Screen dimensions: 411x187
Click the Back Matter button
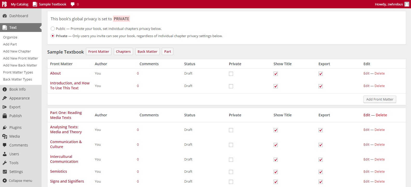click(148, 51)
